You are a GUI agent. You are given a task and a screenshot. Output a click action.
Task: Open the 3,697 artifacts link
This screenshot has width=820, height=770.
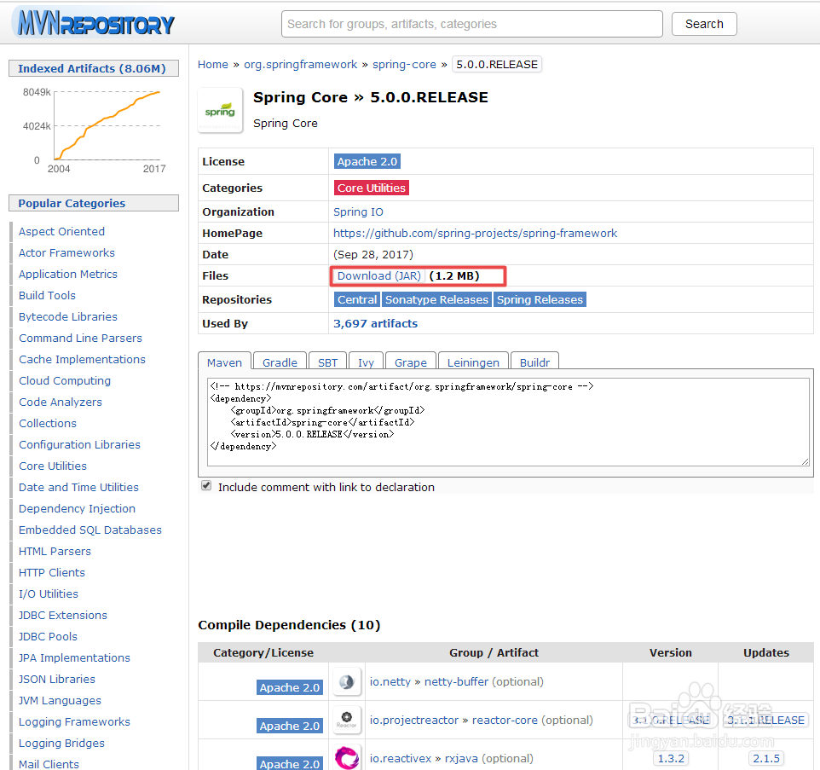376,324
